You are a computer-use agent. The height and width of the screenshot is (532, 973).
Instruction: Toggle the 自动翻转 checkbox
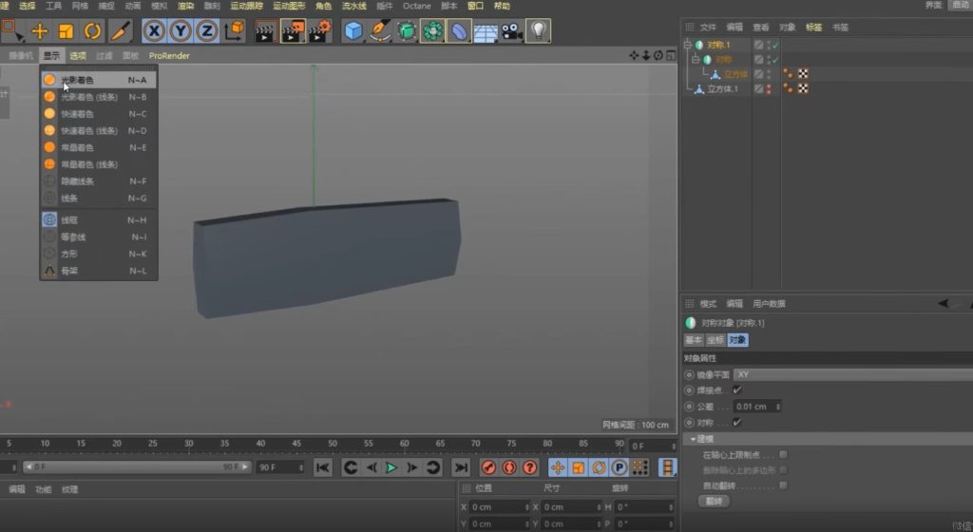(x=783, y=485)
